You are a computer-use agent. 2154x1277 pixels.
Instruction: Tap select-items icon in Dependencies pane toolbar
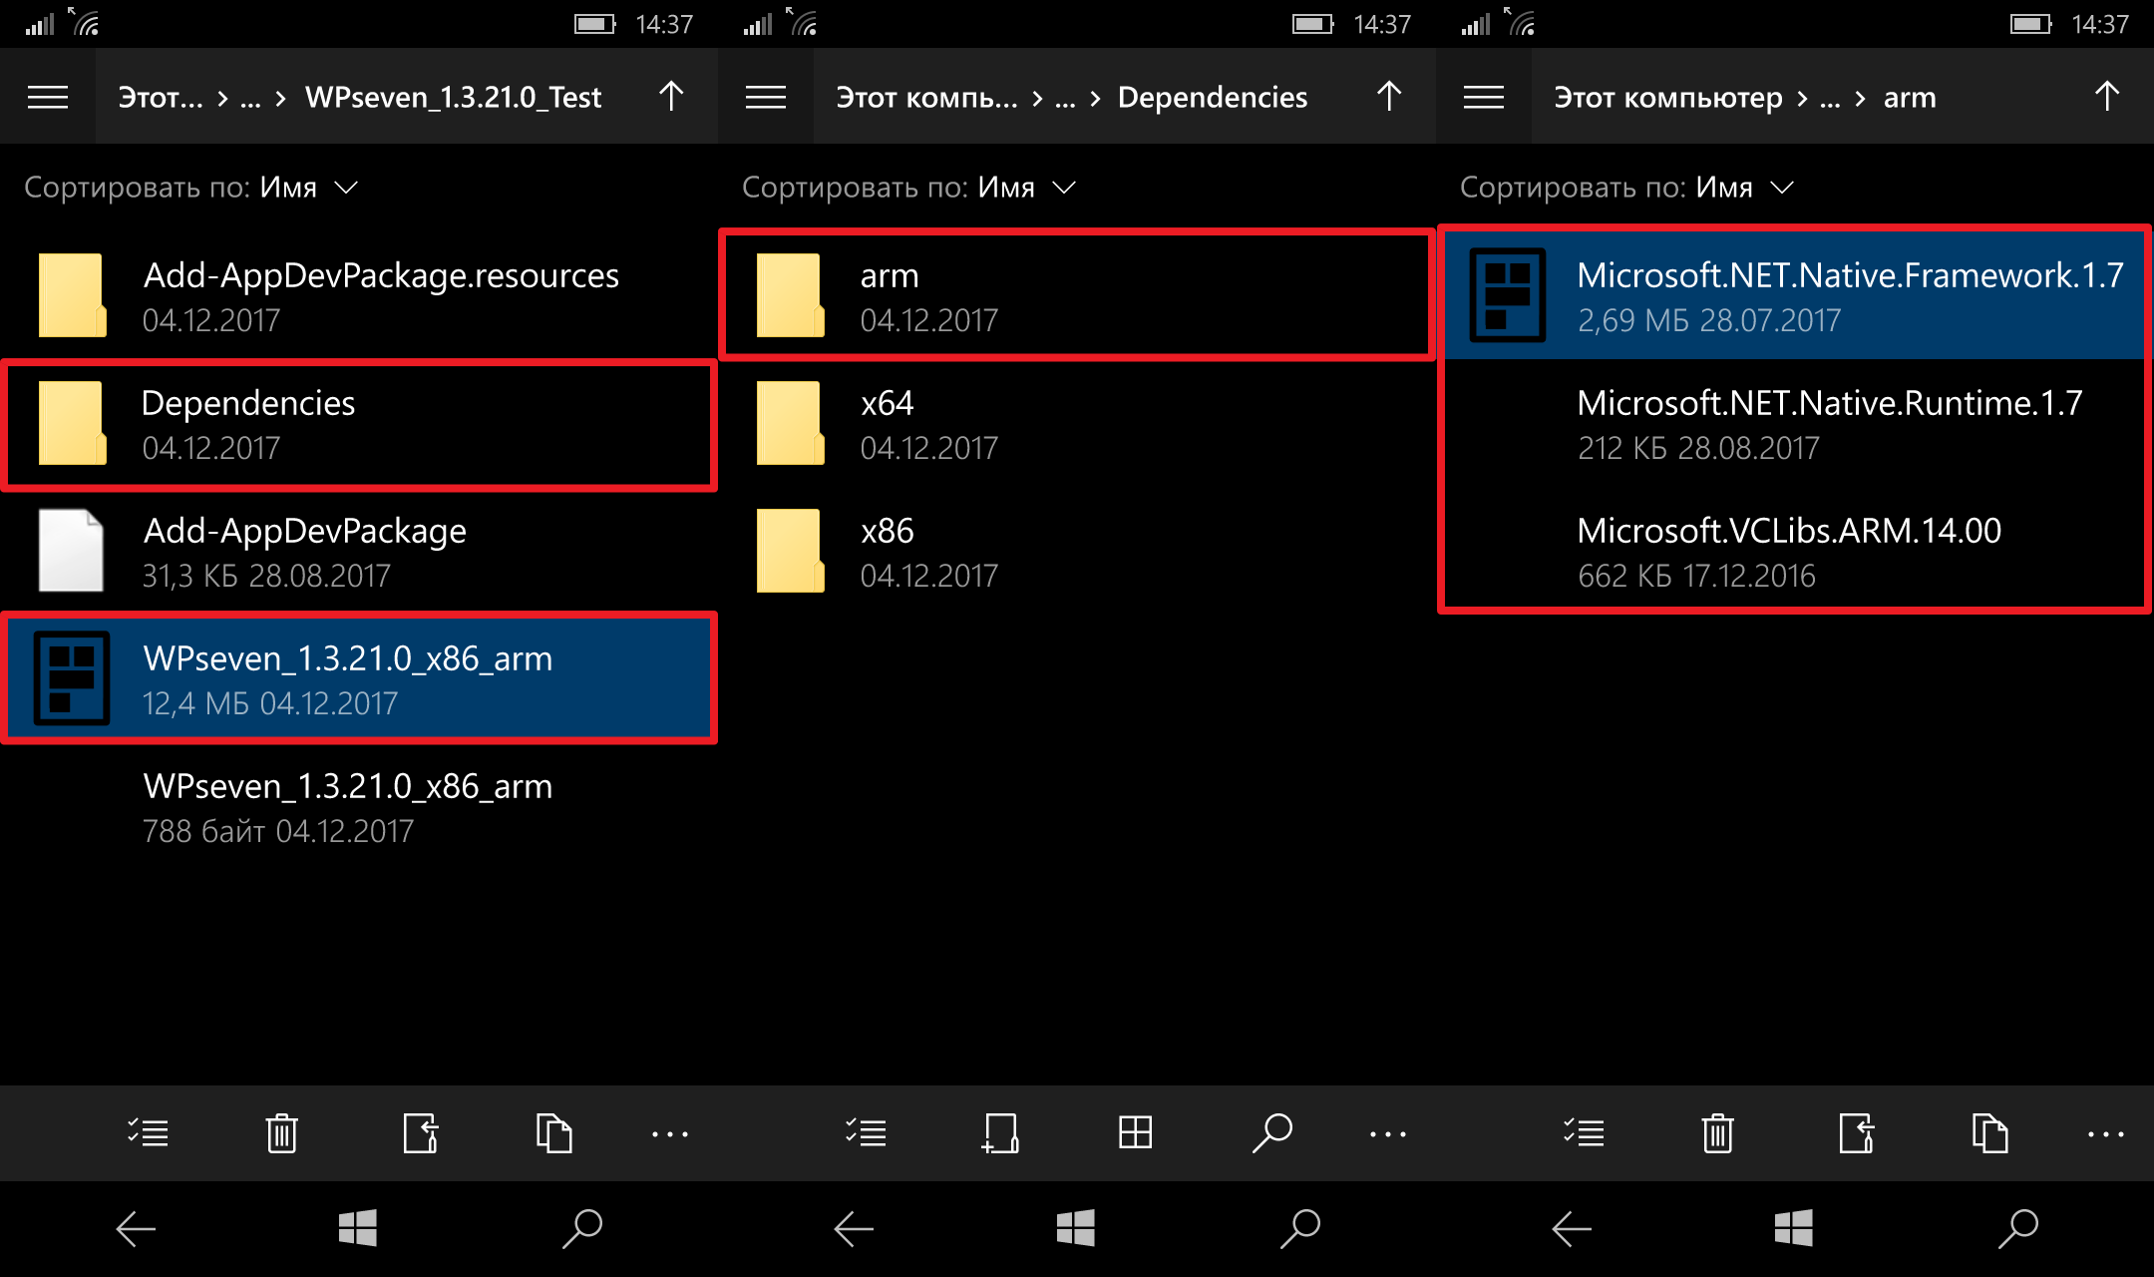pos(866,1133)
